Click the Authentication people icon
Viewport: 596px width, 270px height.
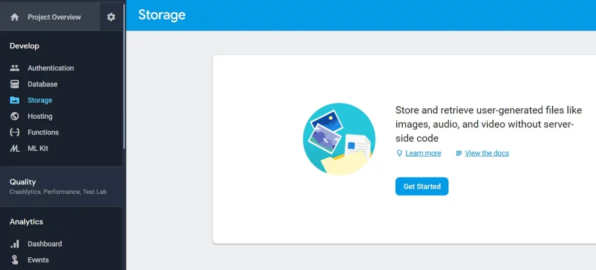coord(15,68)
